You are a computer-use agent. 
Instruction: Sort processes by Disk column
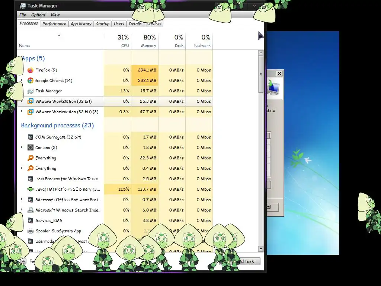click(172, 41)
